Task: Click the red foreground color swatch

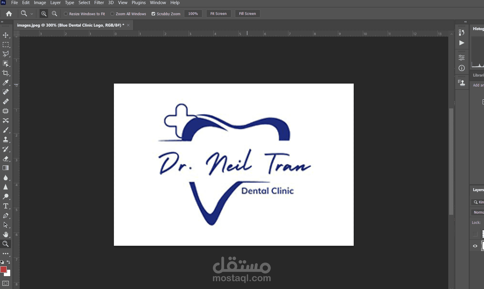Action: click(4, 269)
